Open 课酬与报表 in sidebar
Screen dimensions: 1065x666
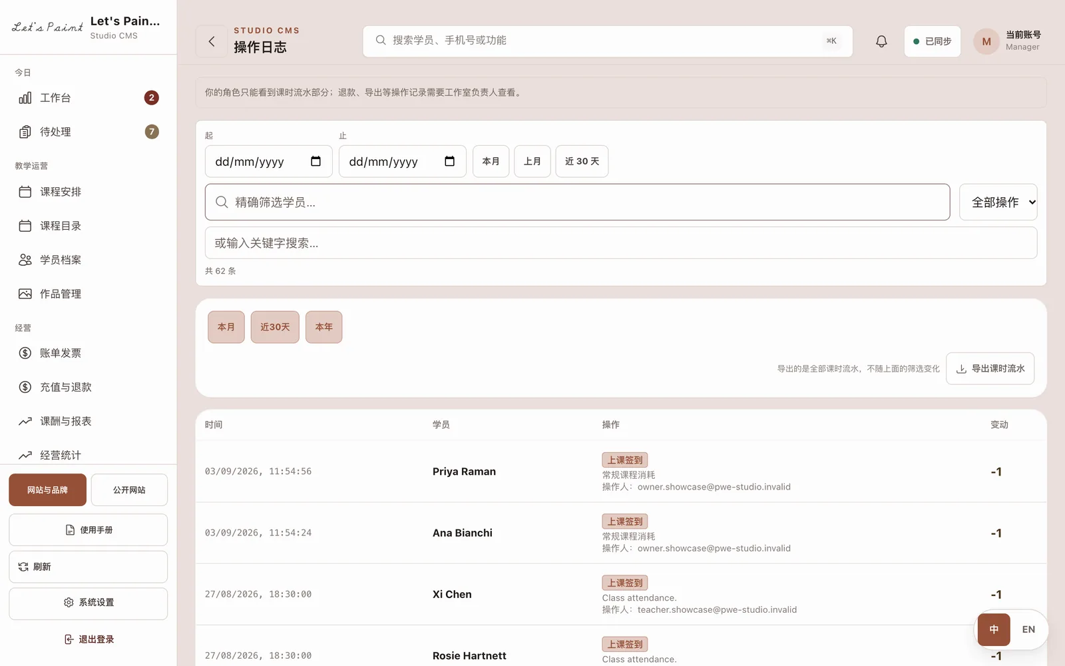point(89,421)
